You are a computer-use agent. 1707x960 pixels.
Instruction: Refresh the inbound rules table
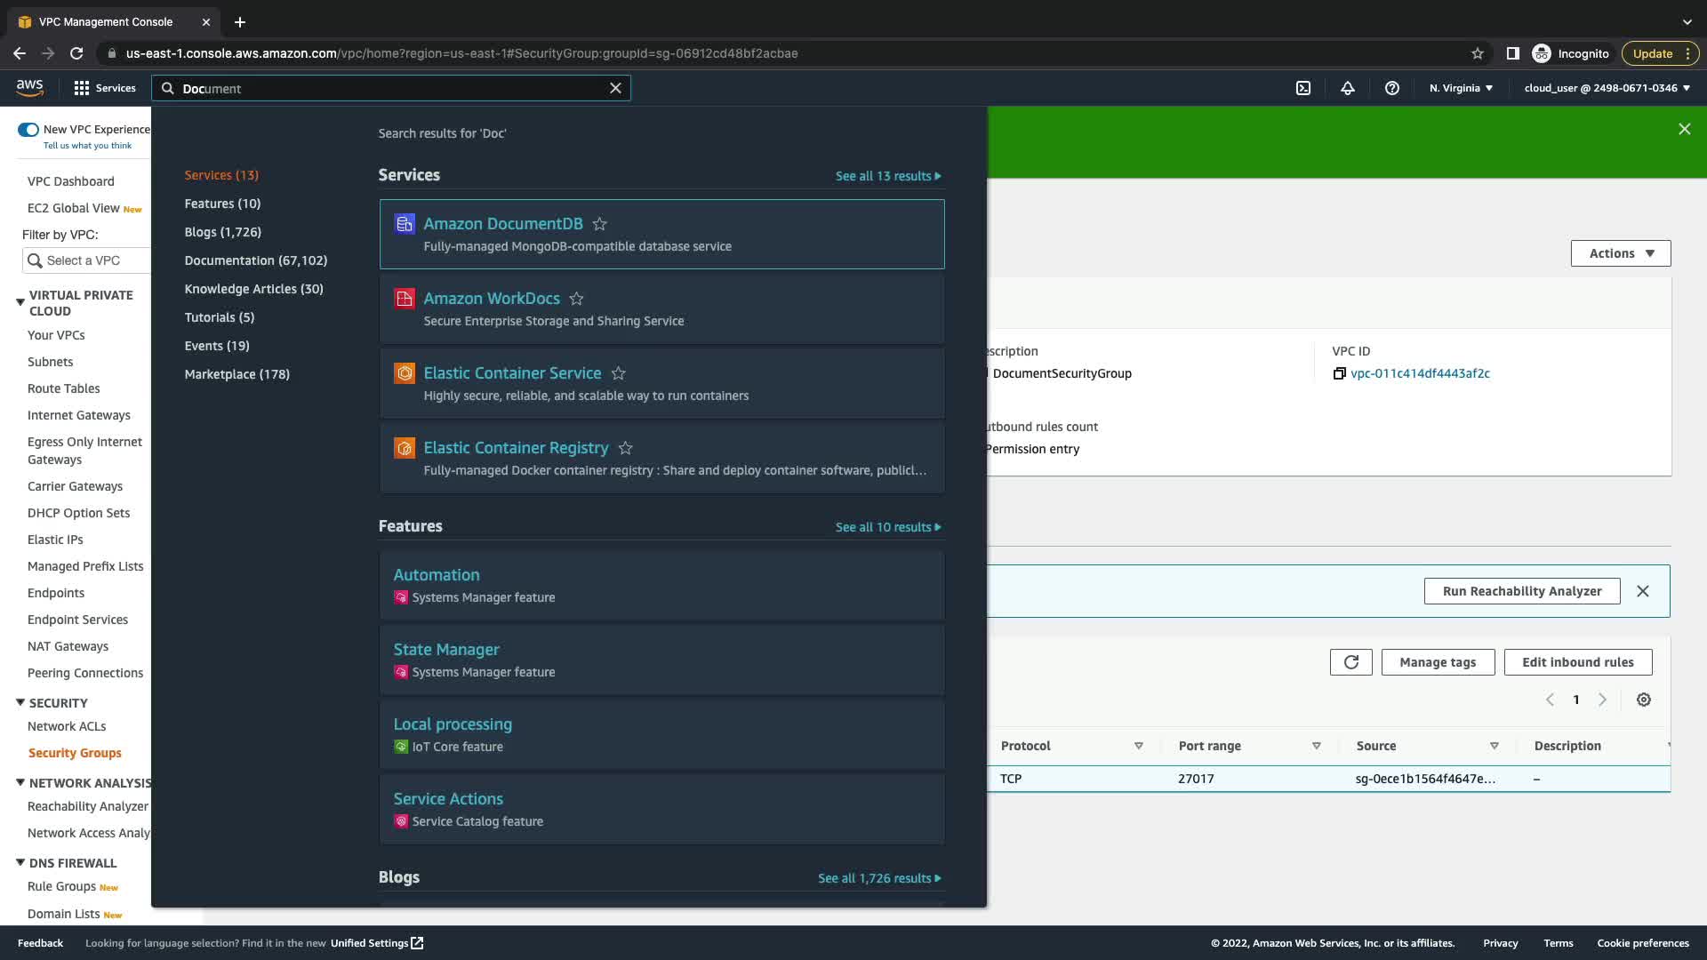(1350, 662)
